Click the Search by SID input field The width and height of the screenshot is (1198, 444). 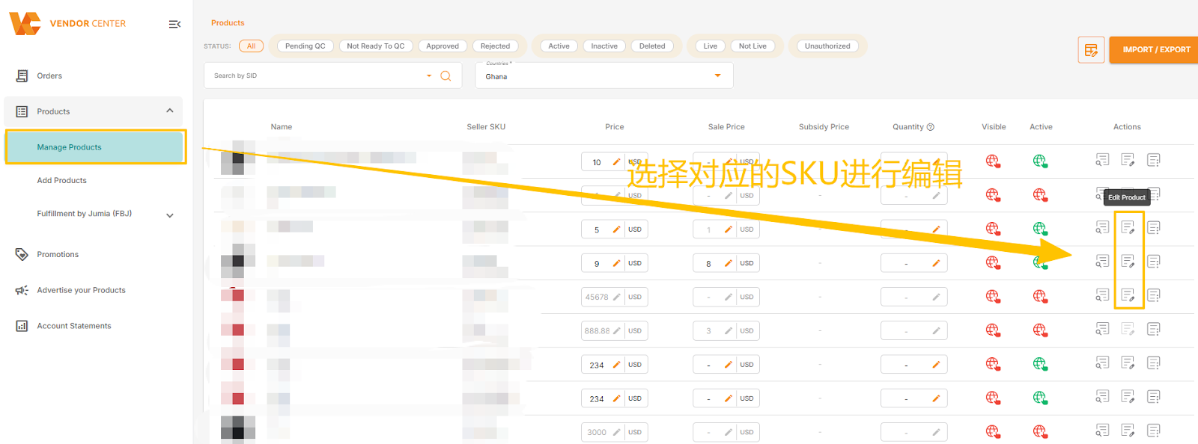[x=314, y=75]
